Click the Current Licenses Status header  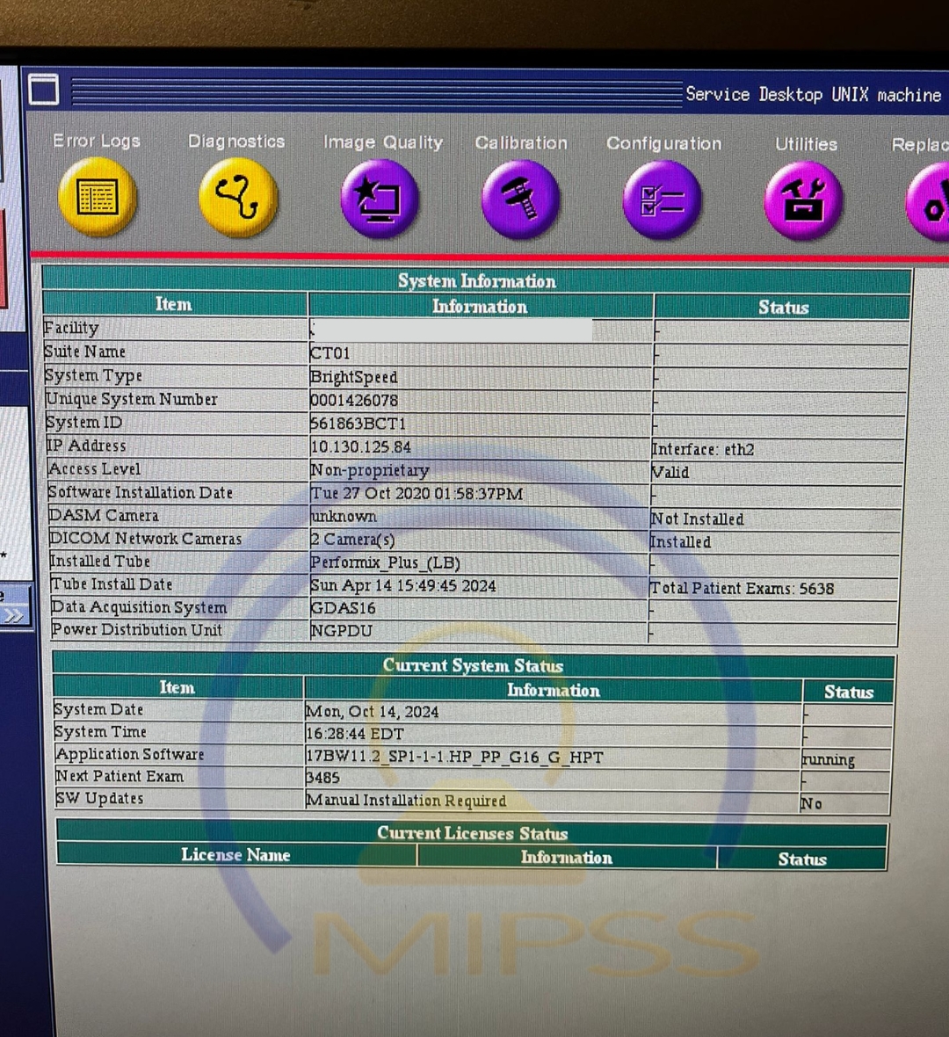[x=472, y=832]
